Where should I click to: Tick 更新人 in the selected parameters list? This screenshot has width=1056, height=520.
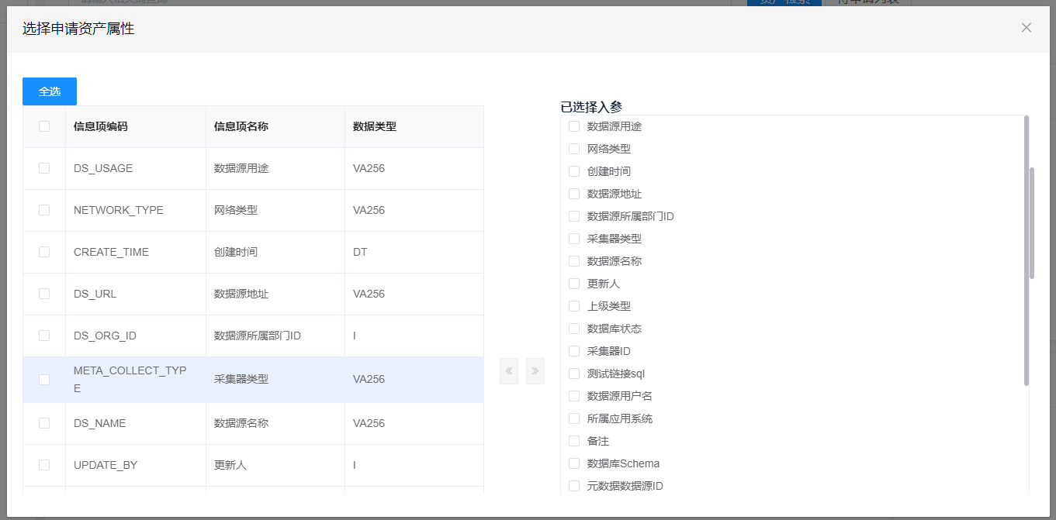(x=574, y=284)
